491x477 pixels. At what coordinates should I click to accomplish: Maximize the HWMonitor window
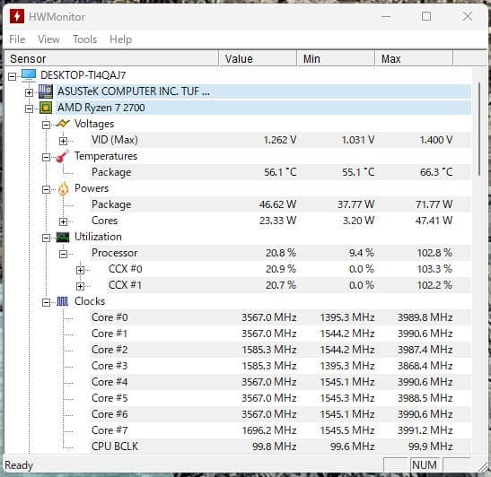426,16
